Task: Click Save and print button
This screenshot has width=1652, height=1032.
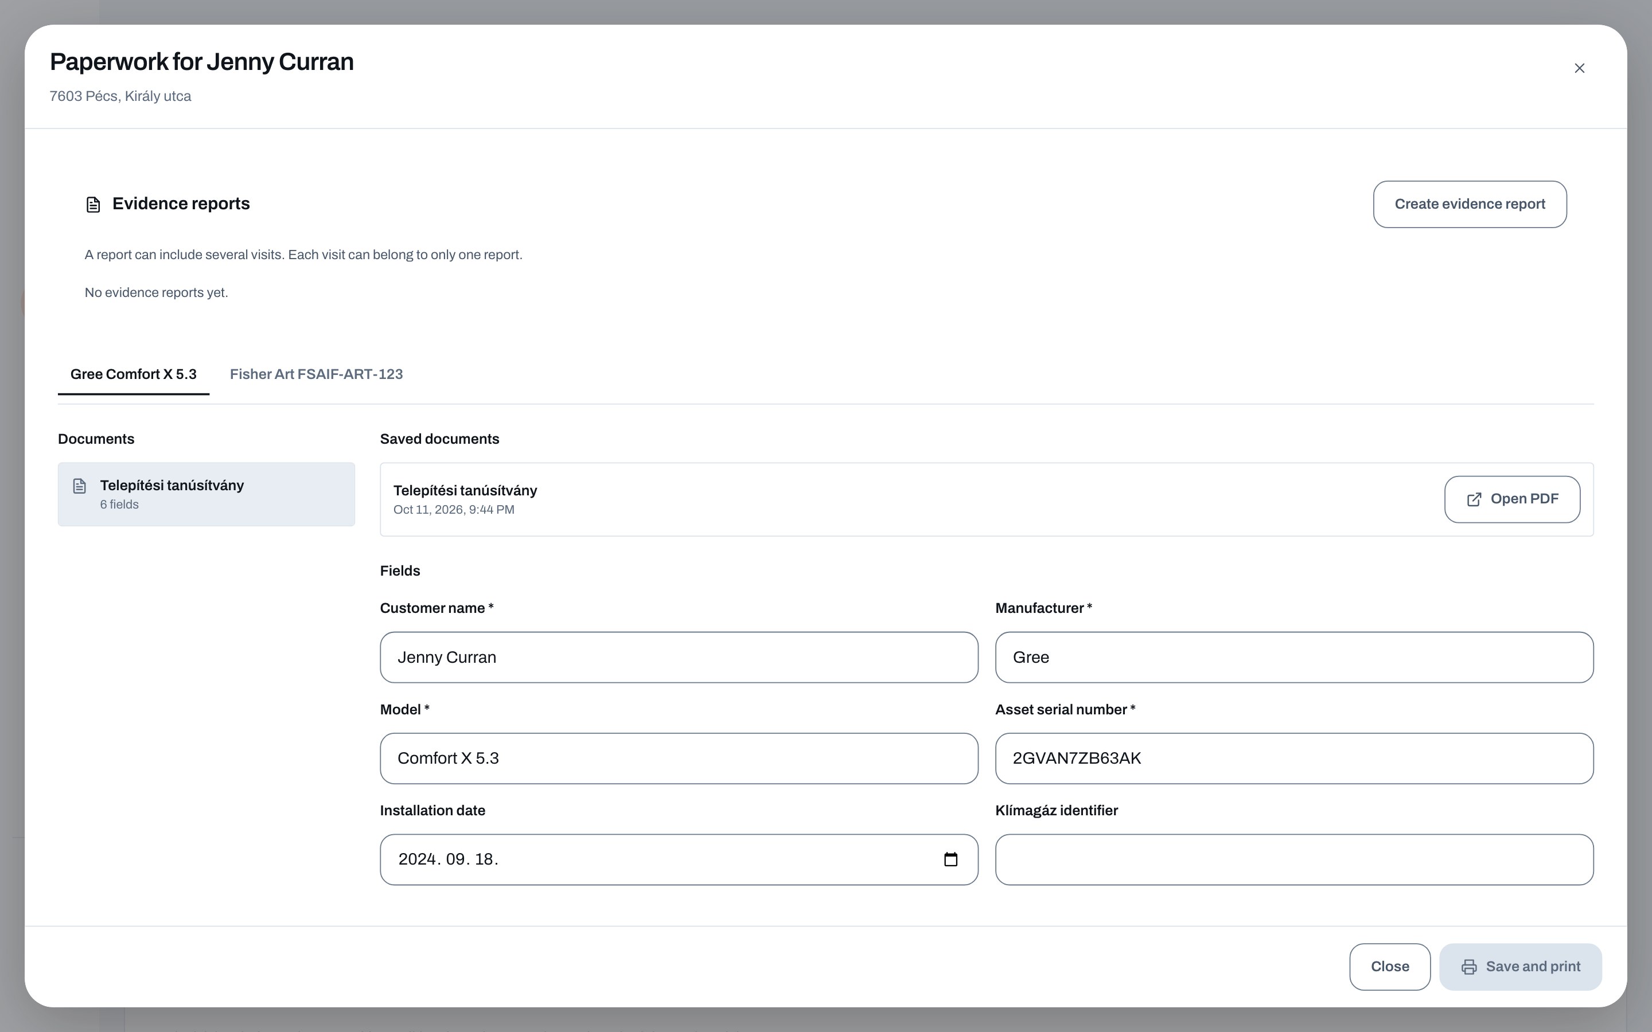Action: point(1520,967)
